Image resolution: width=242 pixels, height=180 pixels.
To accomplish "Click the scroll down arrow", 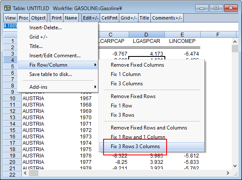I will tap(235, 166).
